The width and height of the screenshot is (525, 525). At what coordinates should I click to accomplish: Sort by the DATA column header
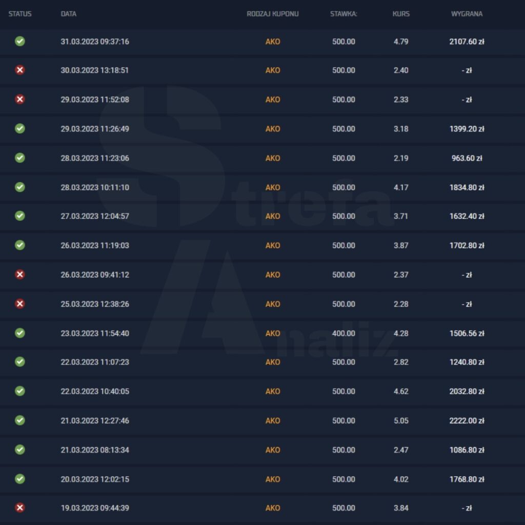click(69, 14)
